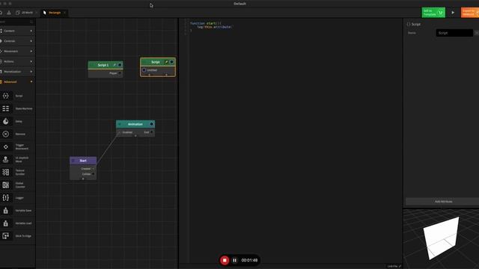This screenshot has height=269, width=479.
Task: Click the Collide port on Start node
Action: (93, 174)
